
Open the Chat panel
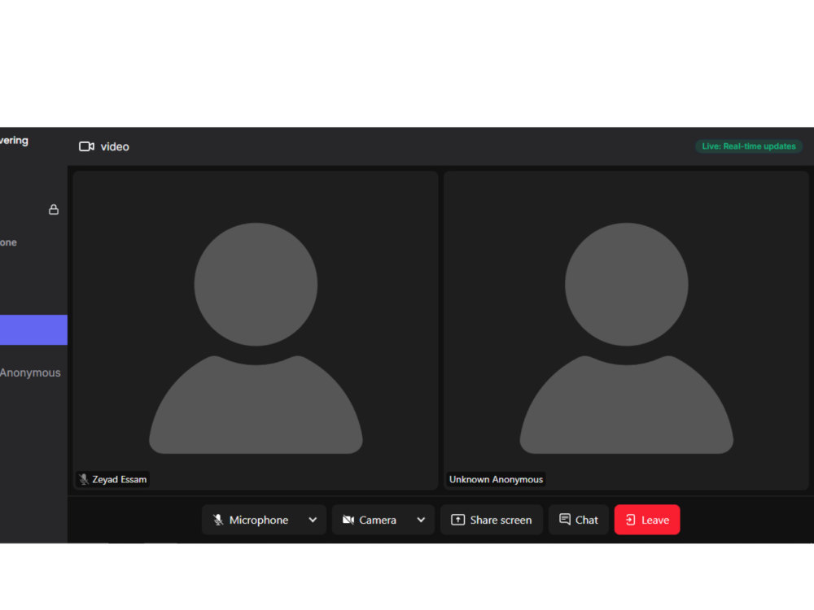(578, 520)
